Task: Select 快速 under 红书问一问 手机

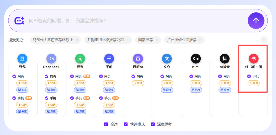Action: coord(254,83)
